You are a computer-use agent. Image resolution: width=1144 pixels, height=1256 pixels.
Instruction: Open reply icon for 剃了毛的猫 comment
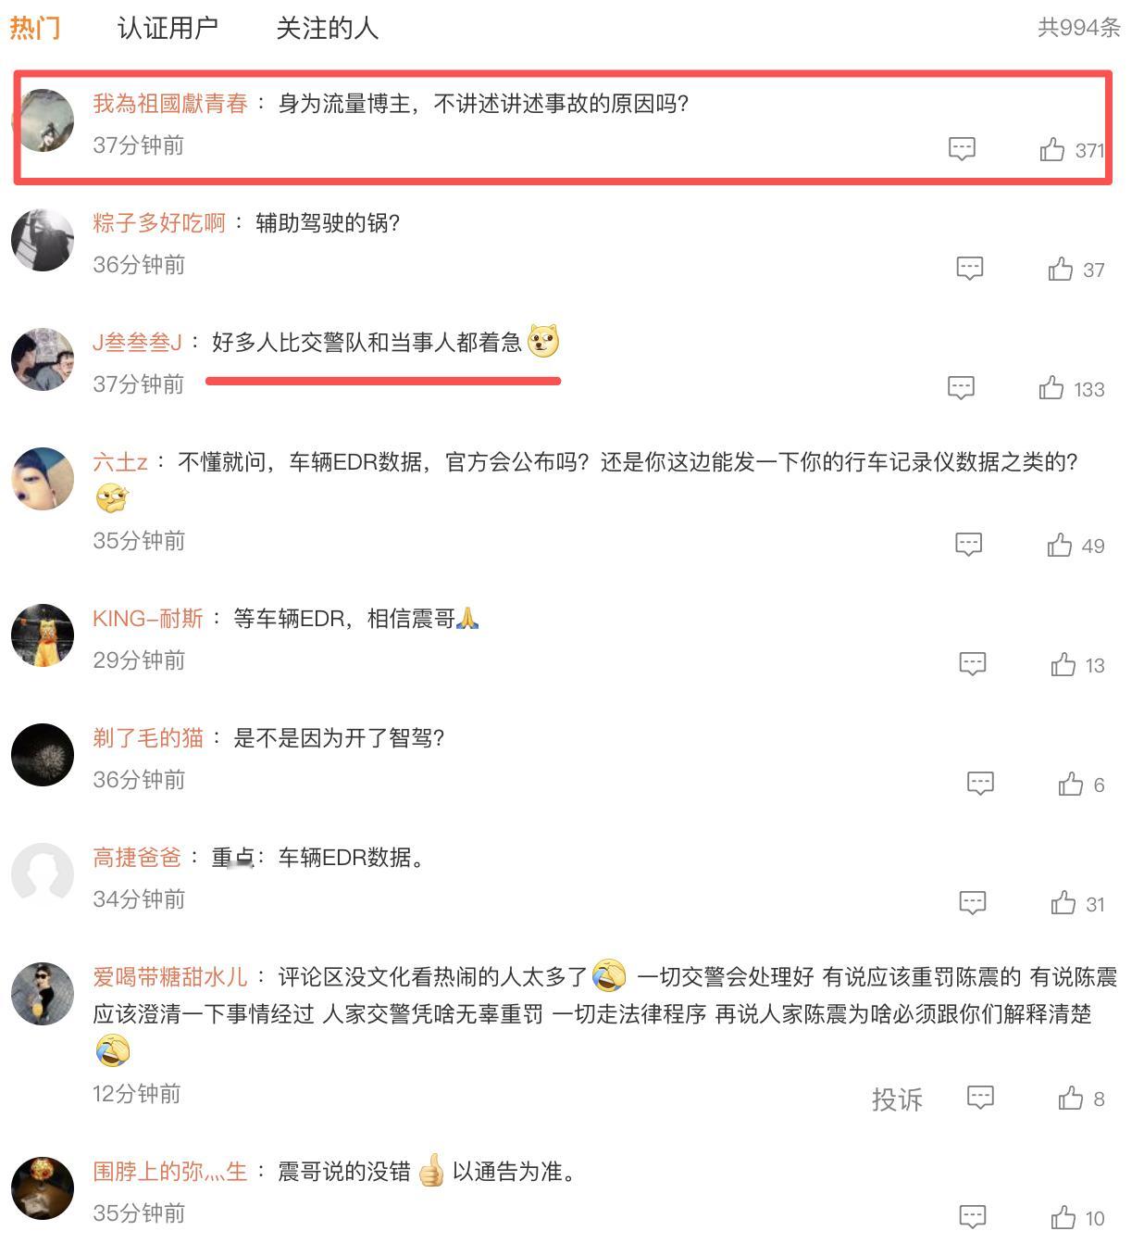980,784
